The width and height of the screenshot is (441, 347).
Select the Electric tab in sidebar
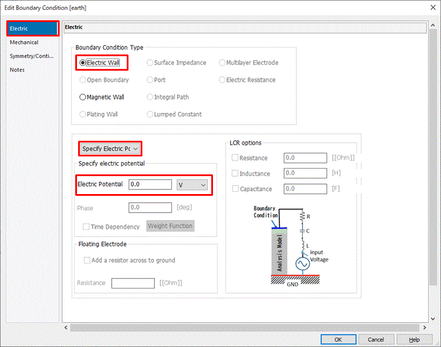click(x=32, y=28)
